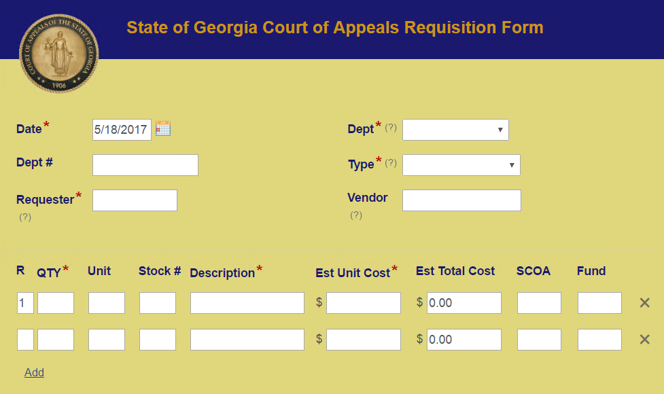The height and width of the screenshot is (394, 664).
Task: Select the Dept # text box
Action: pyautogui.click(x=145, y=165)
